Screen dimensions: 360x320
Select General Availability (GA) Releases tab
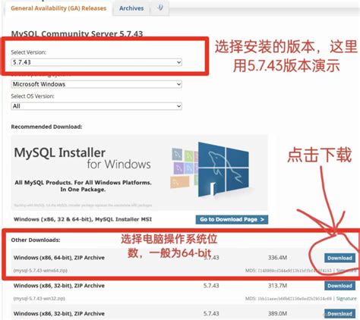click(x=58, y=8)
